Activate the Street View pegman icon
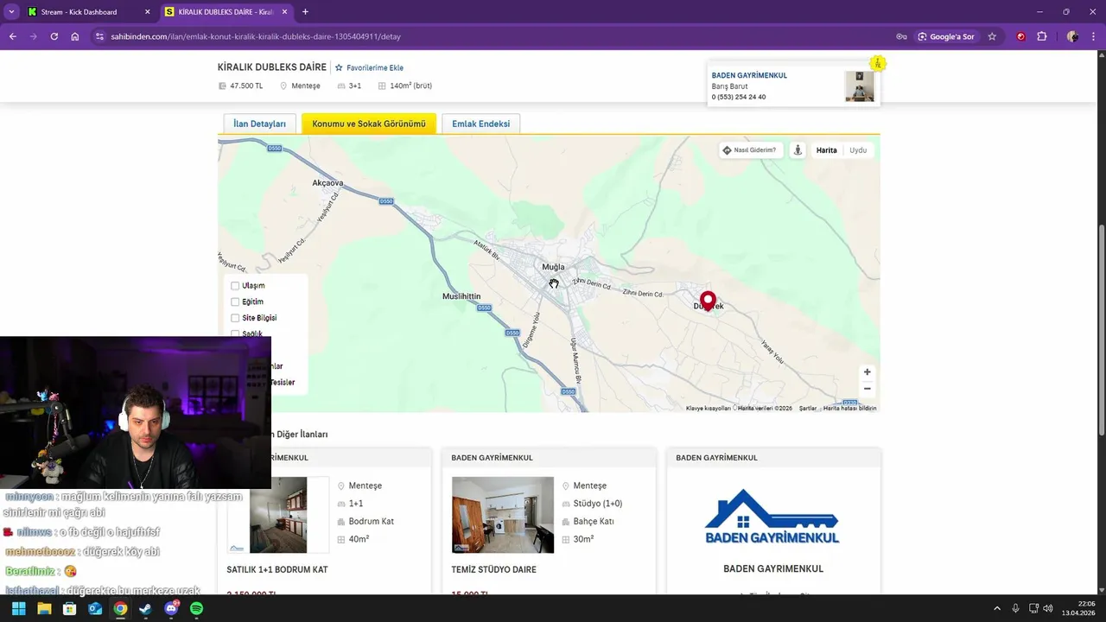1106x622 pixels. coord(798,150)
